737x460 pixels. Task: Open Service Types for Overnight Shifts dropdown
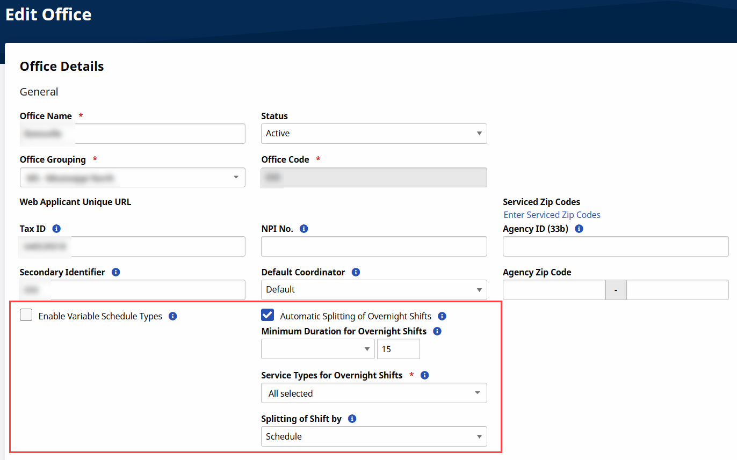click(x=374, y=393)
